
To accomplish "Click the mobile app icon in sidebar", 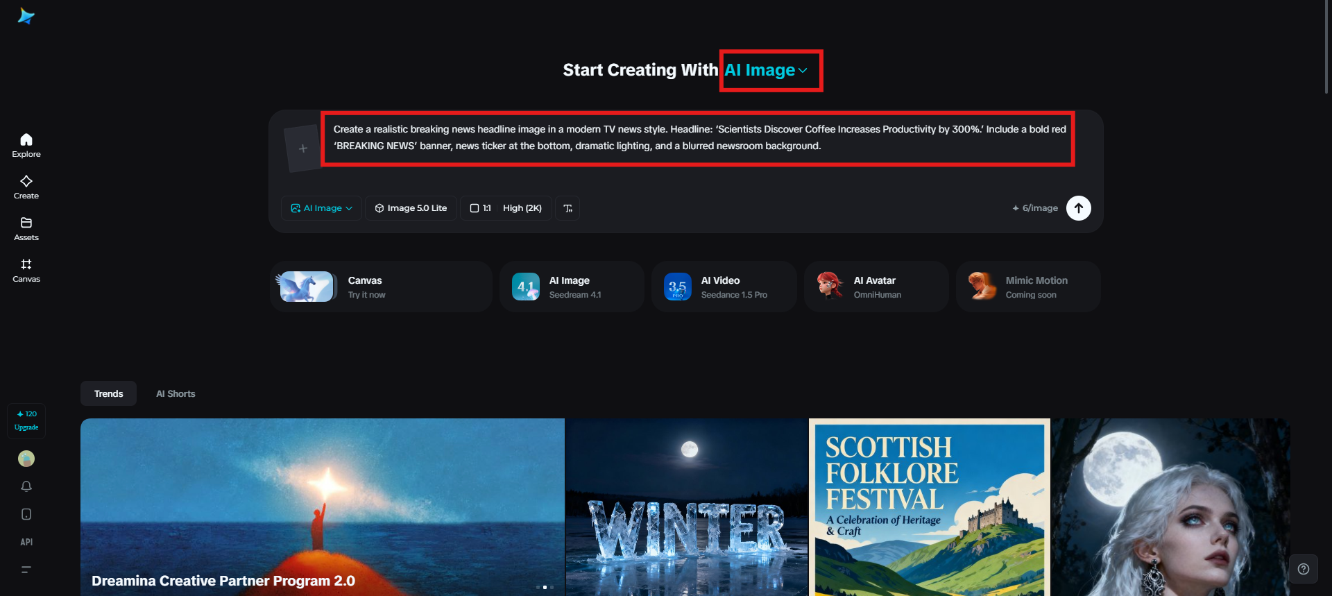I will pos(26,514).
